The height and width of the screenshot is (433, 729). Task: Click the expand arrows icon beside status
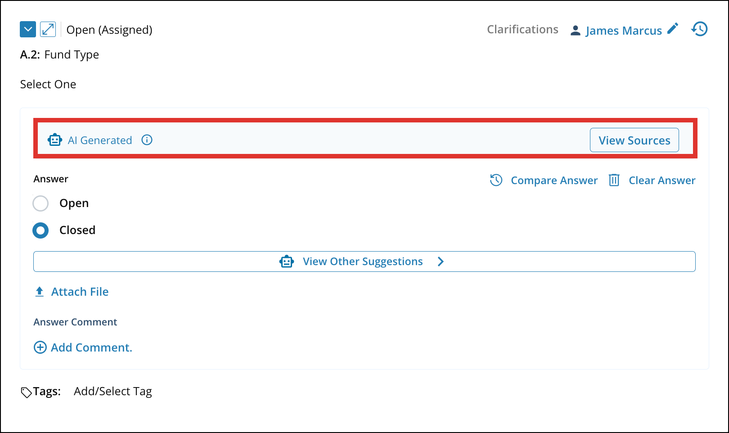tap(48, 29)
